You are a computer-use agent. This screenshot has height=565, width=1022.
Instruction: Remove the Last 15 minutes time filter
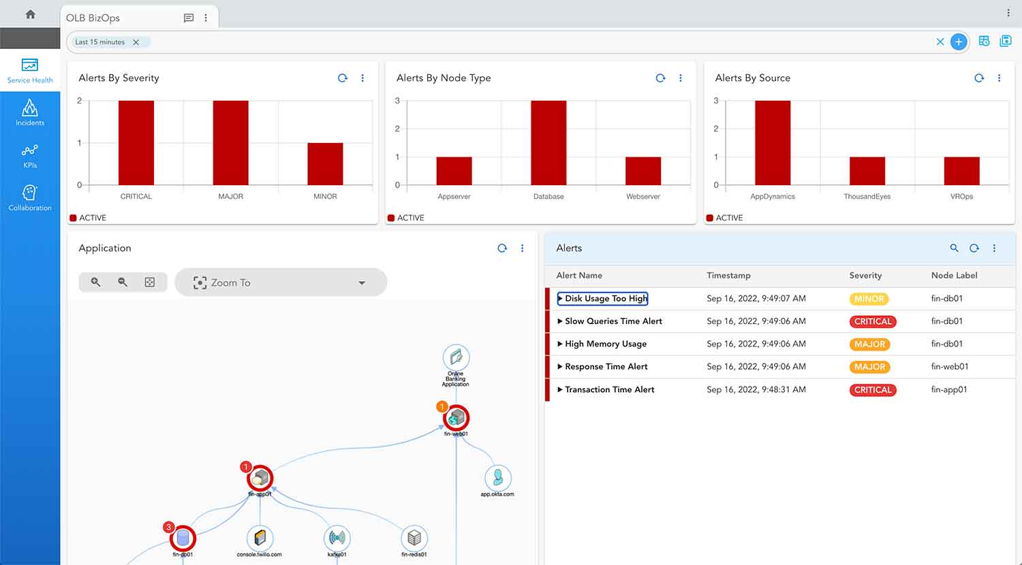[136, 42]
